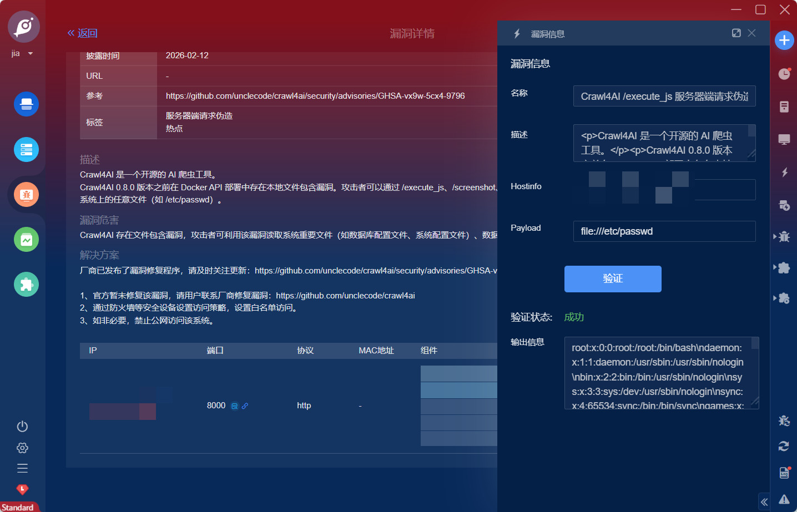Click the power icon in left sidebar

(22, 426)
